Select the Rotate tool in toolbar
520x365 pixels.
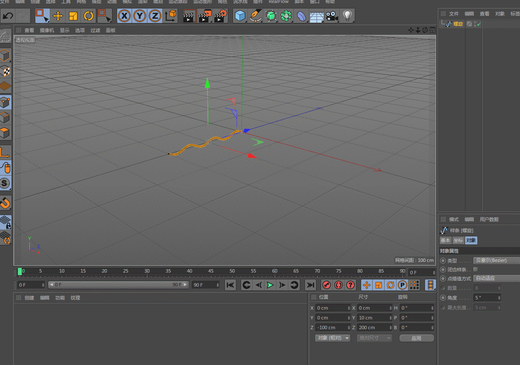89,16
